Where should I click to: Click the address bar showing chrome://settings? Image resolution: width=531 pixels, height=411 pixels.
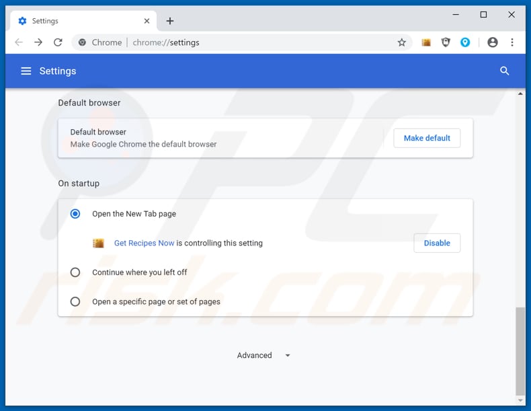pos(255,42)
